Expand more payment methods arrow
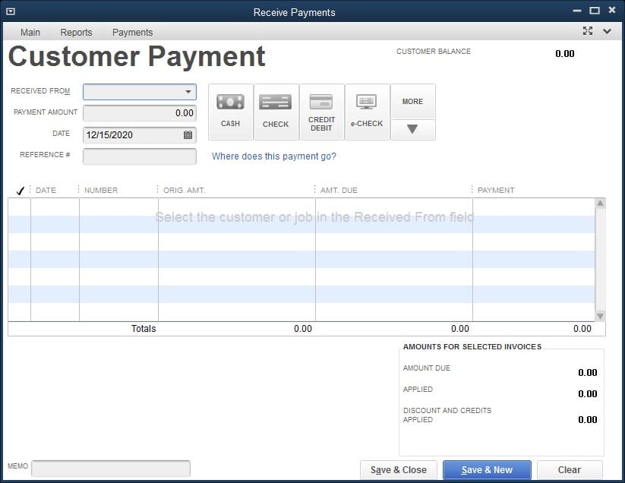 (412, 130)
